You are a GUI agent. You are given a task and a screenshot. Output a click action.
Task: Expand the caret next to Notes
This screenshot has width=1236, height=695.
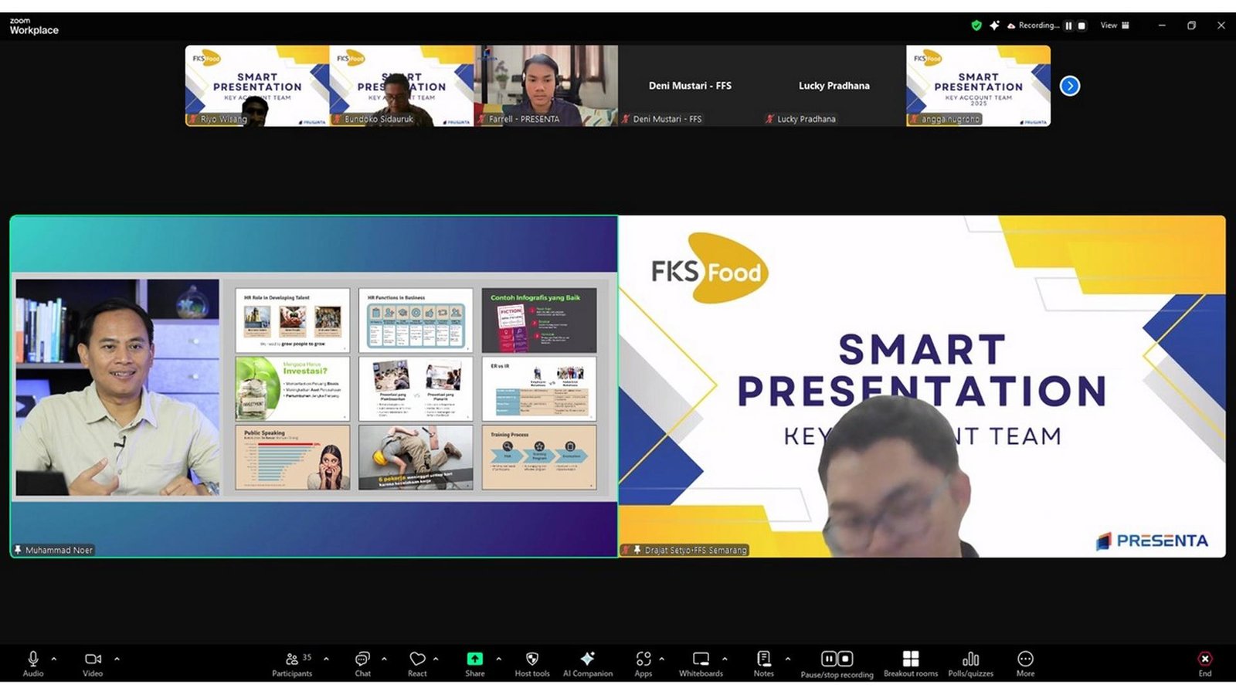click(788, 659)
